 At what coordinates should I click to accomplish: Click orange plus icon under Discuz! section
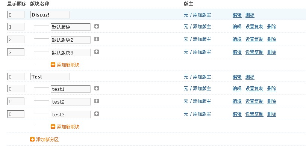(53, 65)
